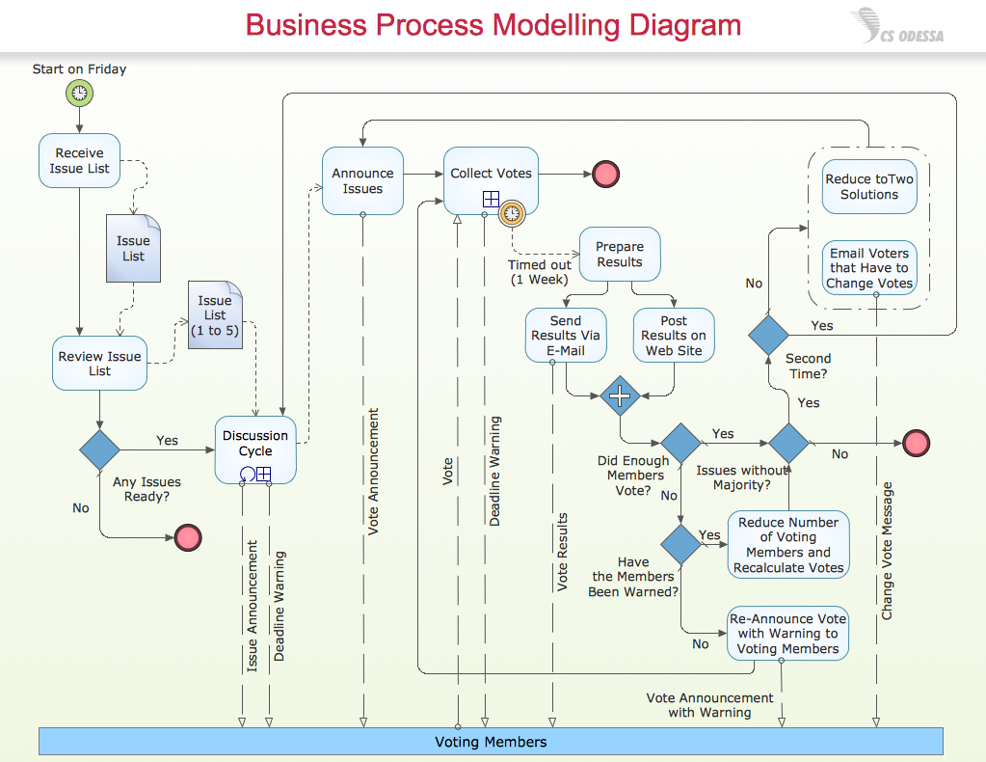Viewport: 986px width, 762px height.
Task: Select the red end event below Any Issues Ready
Action: pyautogui.click(x=188, y=537)
